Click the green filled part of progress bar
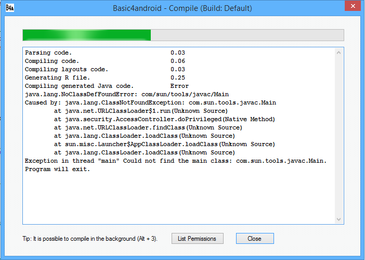The width and height of the screenshot is (365, 260). click(x=86, y=35)
